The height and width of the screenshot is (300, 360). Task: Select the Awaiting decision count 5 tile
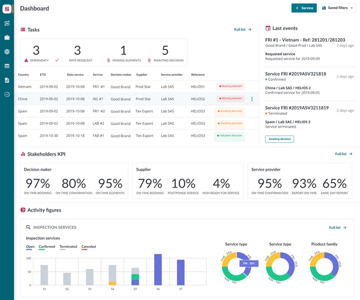[165, 53]
